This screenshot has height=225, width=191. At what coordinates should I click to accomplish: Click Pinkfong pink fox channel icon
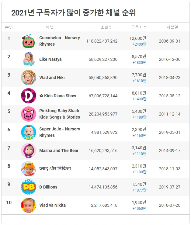click(29, 114)
